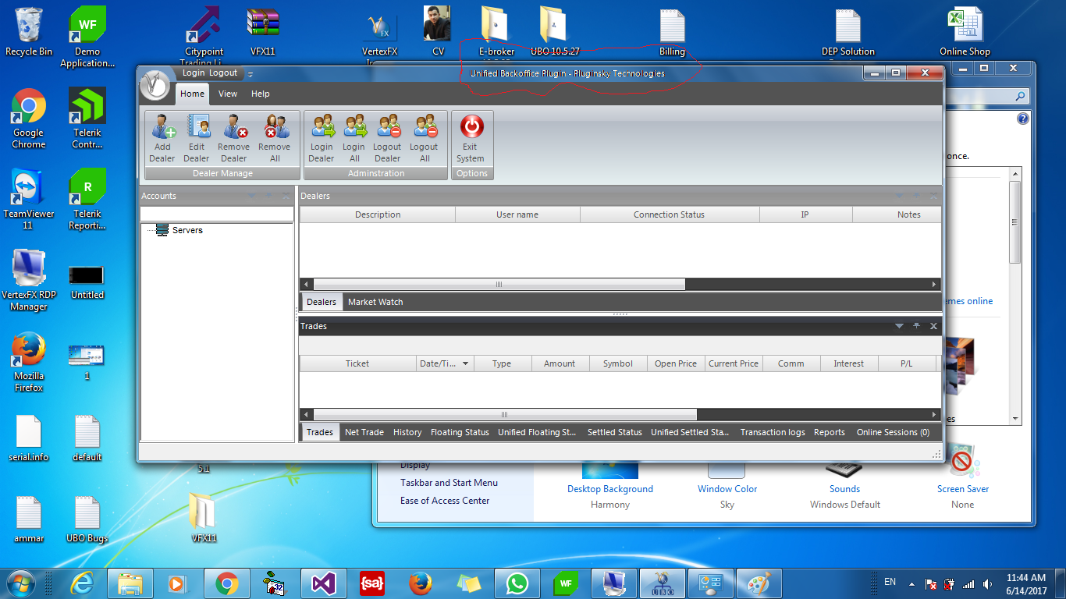Select the TeamViewer 11 desktop icon

pos(29,200)
